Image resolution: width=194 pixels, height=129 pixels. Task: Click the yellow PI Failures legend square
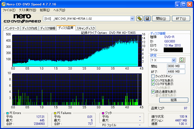pyautogui.click(x=55, y=113)
